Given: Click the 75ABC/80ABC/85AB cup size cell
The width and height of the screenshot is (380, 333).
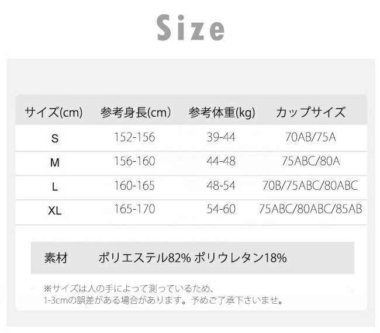Looking at the screenshot, I should coord(310,209).
